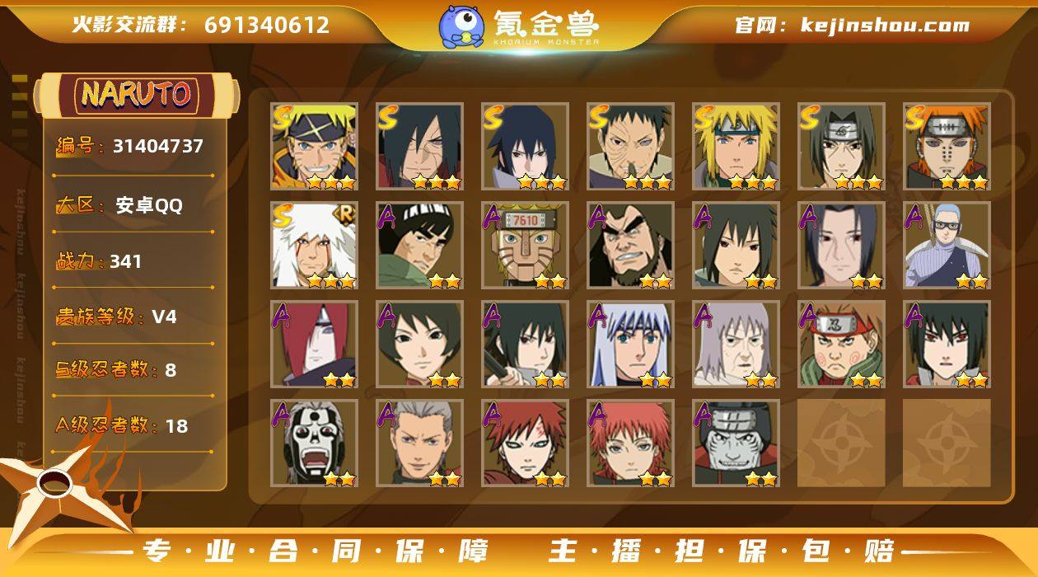Click the Choji portrait with swirl cheeks
Viewport: 1038px width, 577px height.
[x=841, y=345]
